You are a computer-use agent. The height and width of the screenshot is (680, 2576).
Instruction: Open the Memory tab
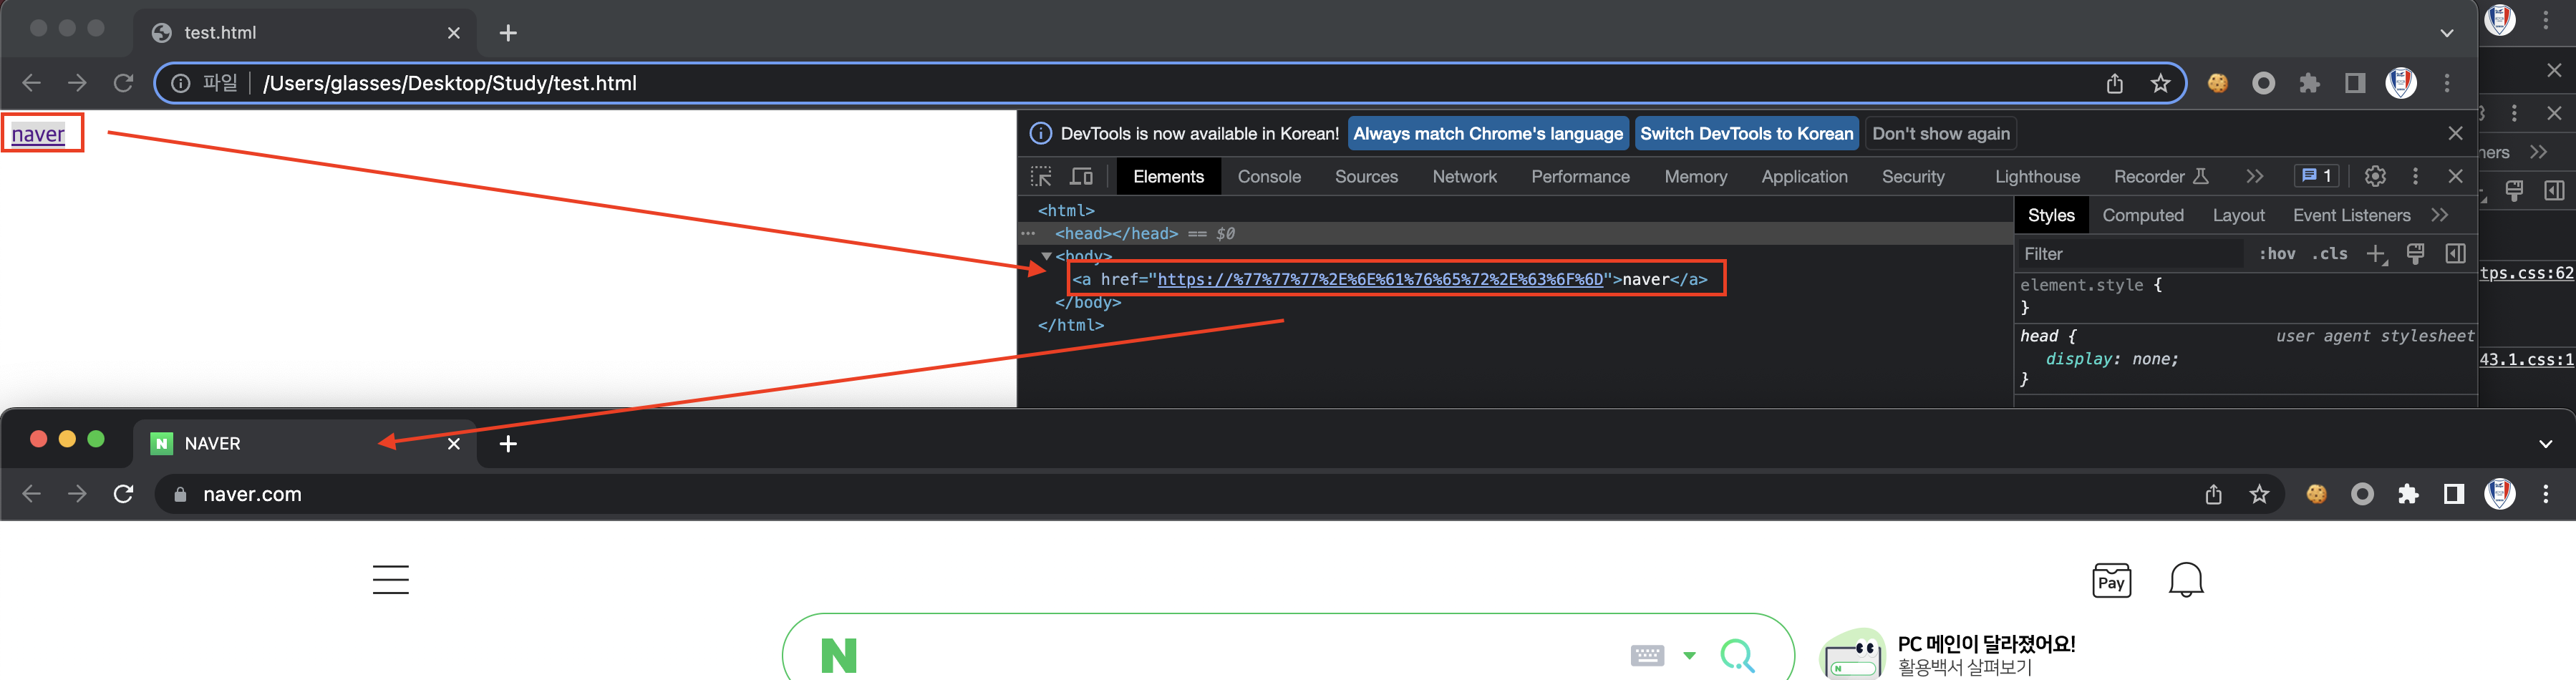tap(1695, 176)
